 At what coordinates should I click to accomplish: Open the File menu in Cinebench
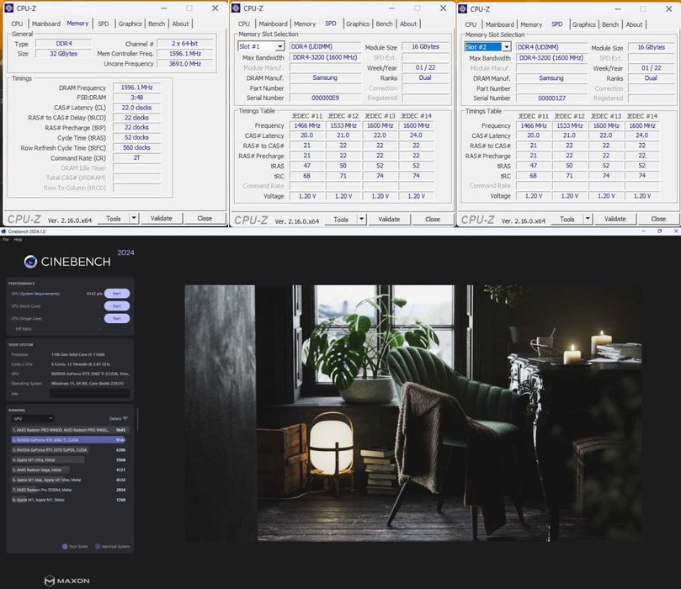[6, 240]
